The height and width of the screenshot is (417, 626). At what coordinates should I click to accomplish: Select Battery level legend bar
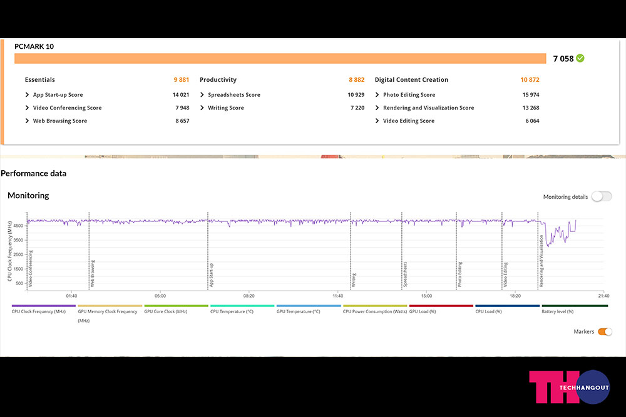click(575, 306)
